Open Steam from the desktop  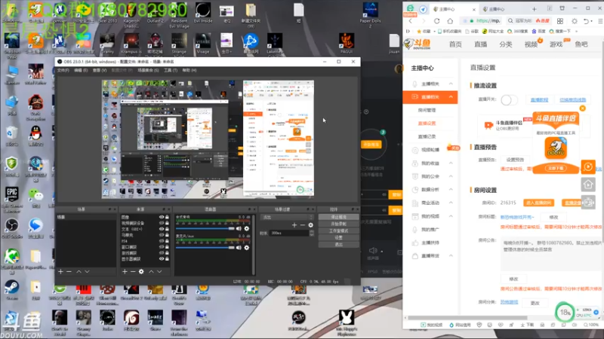click(x=11, y=290)
